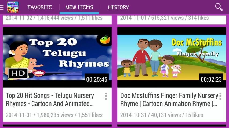Open the card showing 1,416,444 views
The image size is (229, 128).
click(x=57, y=19)
